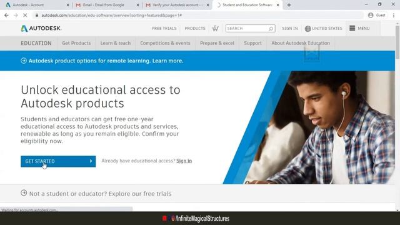Click Sign in link for educational access
Image resolution: width=400 pixels, height=225 pixels.
coord(184,161)
